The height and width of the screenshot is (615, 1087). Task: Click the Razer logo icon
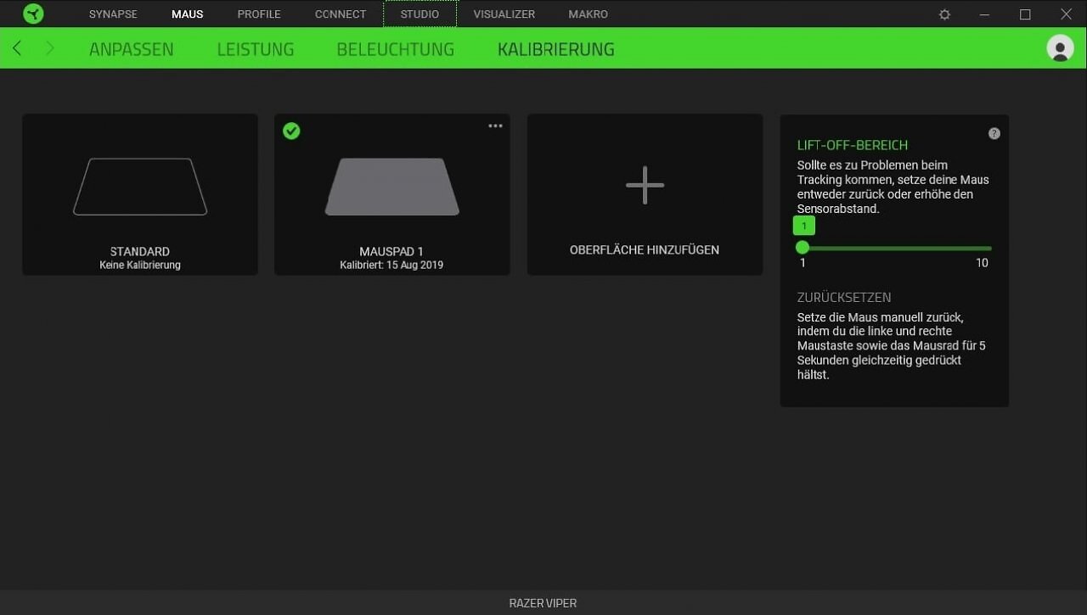click(33, 14)
